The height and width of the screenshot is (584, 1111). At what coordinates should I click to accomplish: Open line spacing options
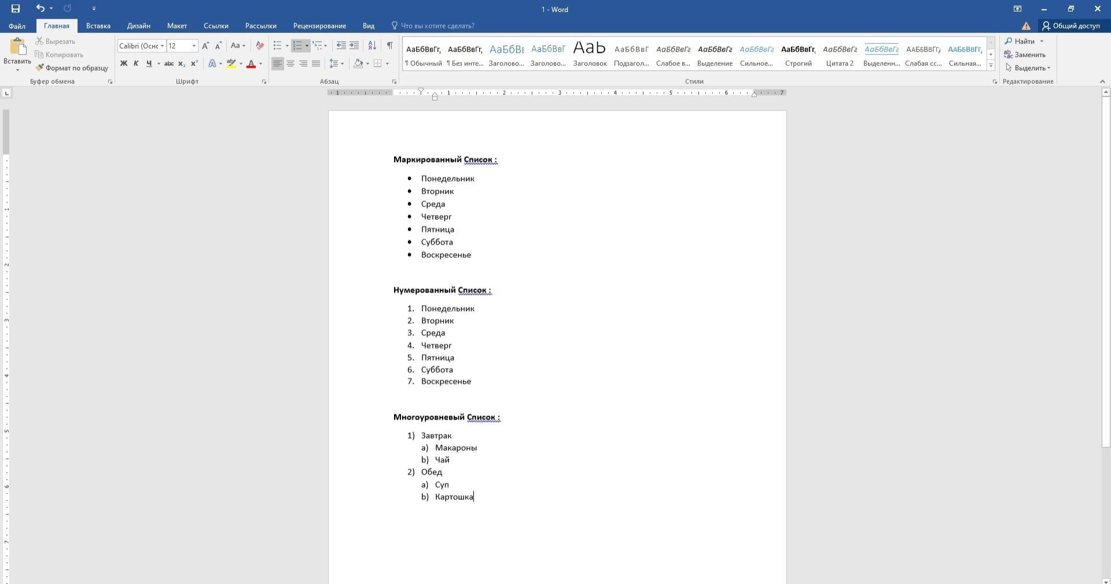pos(336,64)
